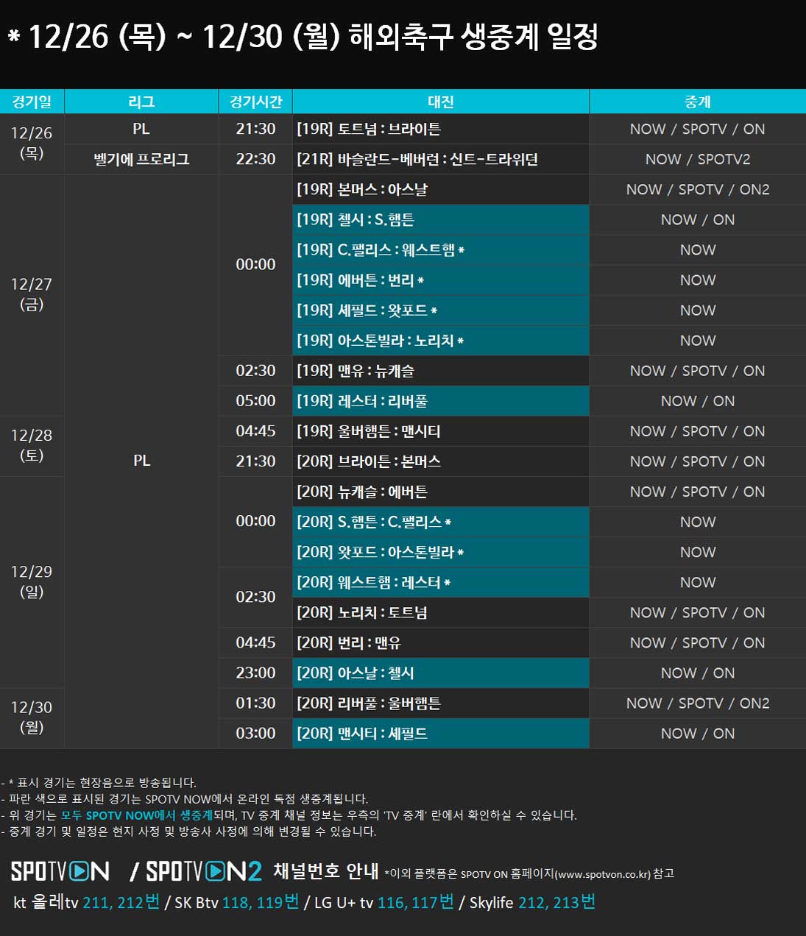Click the 경기일 column header
This screenshot has height=936, width=806.
pos(32,102)
